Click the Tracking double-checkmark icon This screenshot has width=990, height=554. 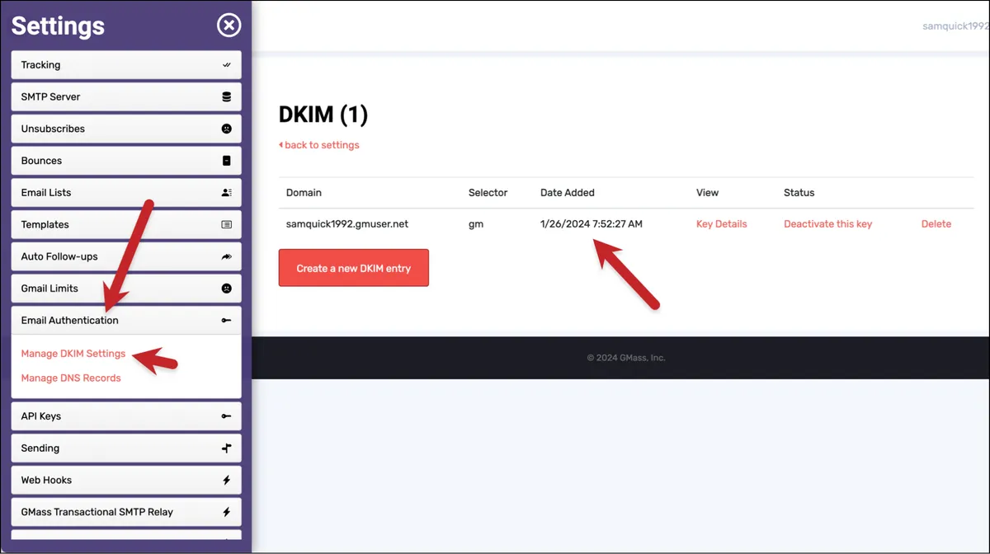[x=227, y=65]
